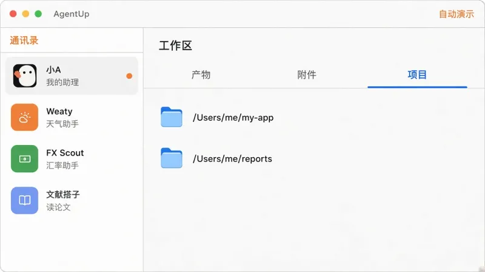Click the 汇率助手 subtitle
The width and height of the screenshot is (485, 272).
pos(62,166)
